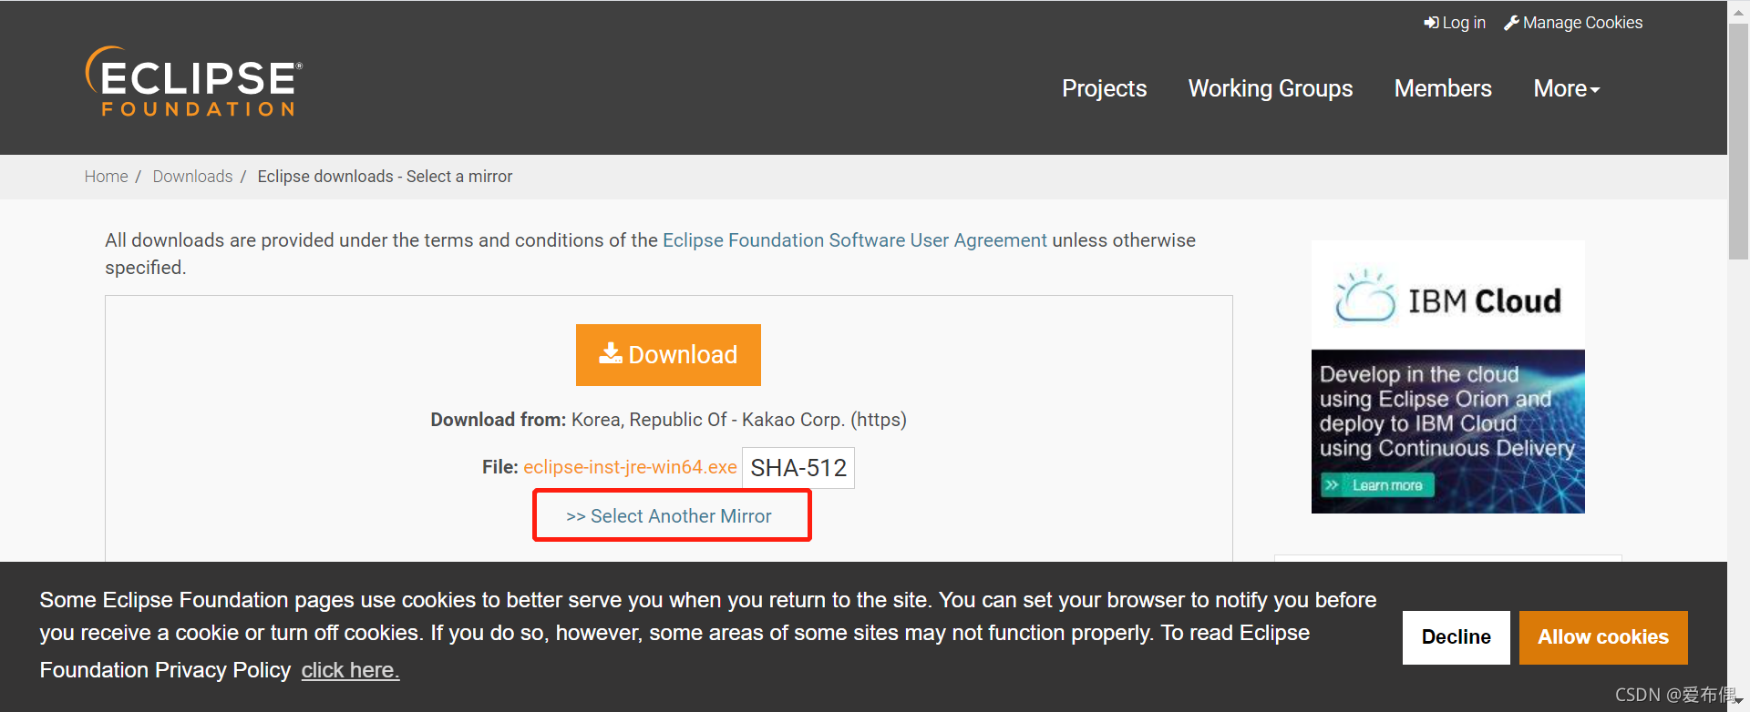
Task: Click the Eclipse Foundation logo
Action: point(193,82)
